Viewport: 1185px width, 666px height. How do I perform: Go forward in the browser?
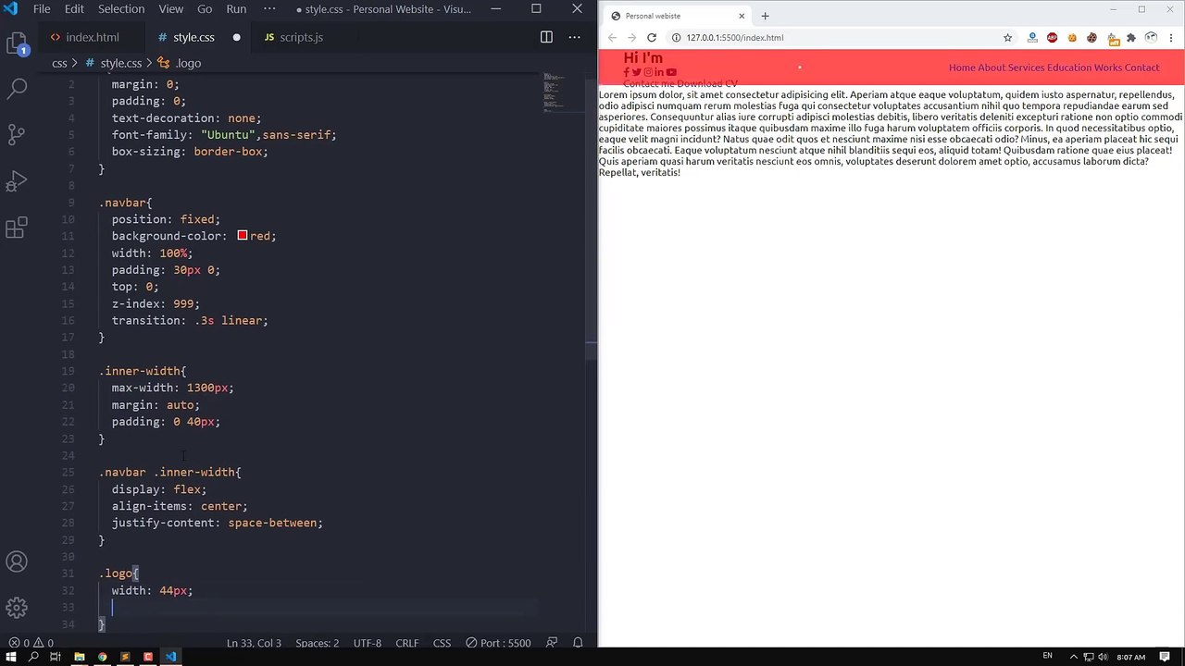point(631,38)
